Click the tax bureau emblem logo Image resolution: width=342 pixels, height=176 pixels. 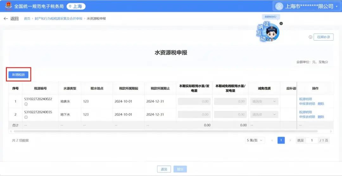pyautogui.click(x=8, y=6)
